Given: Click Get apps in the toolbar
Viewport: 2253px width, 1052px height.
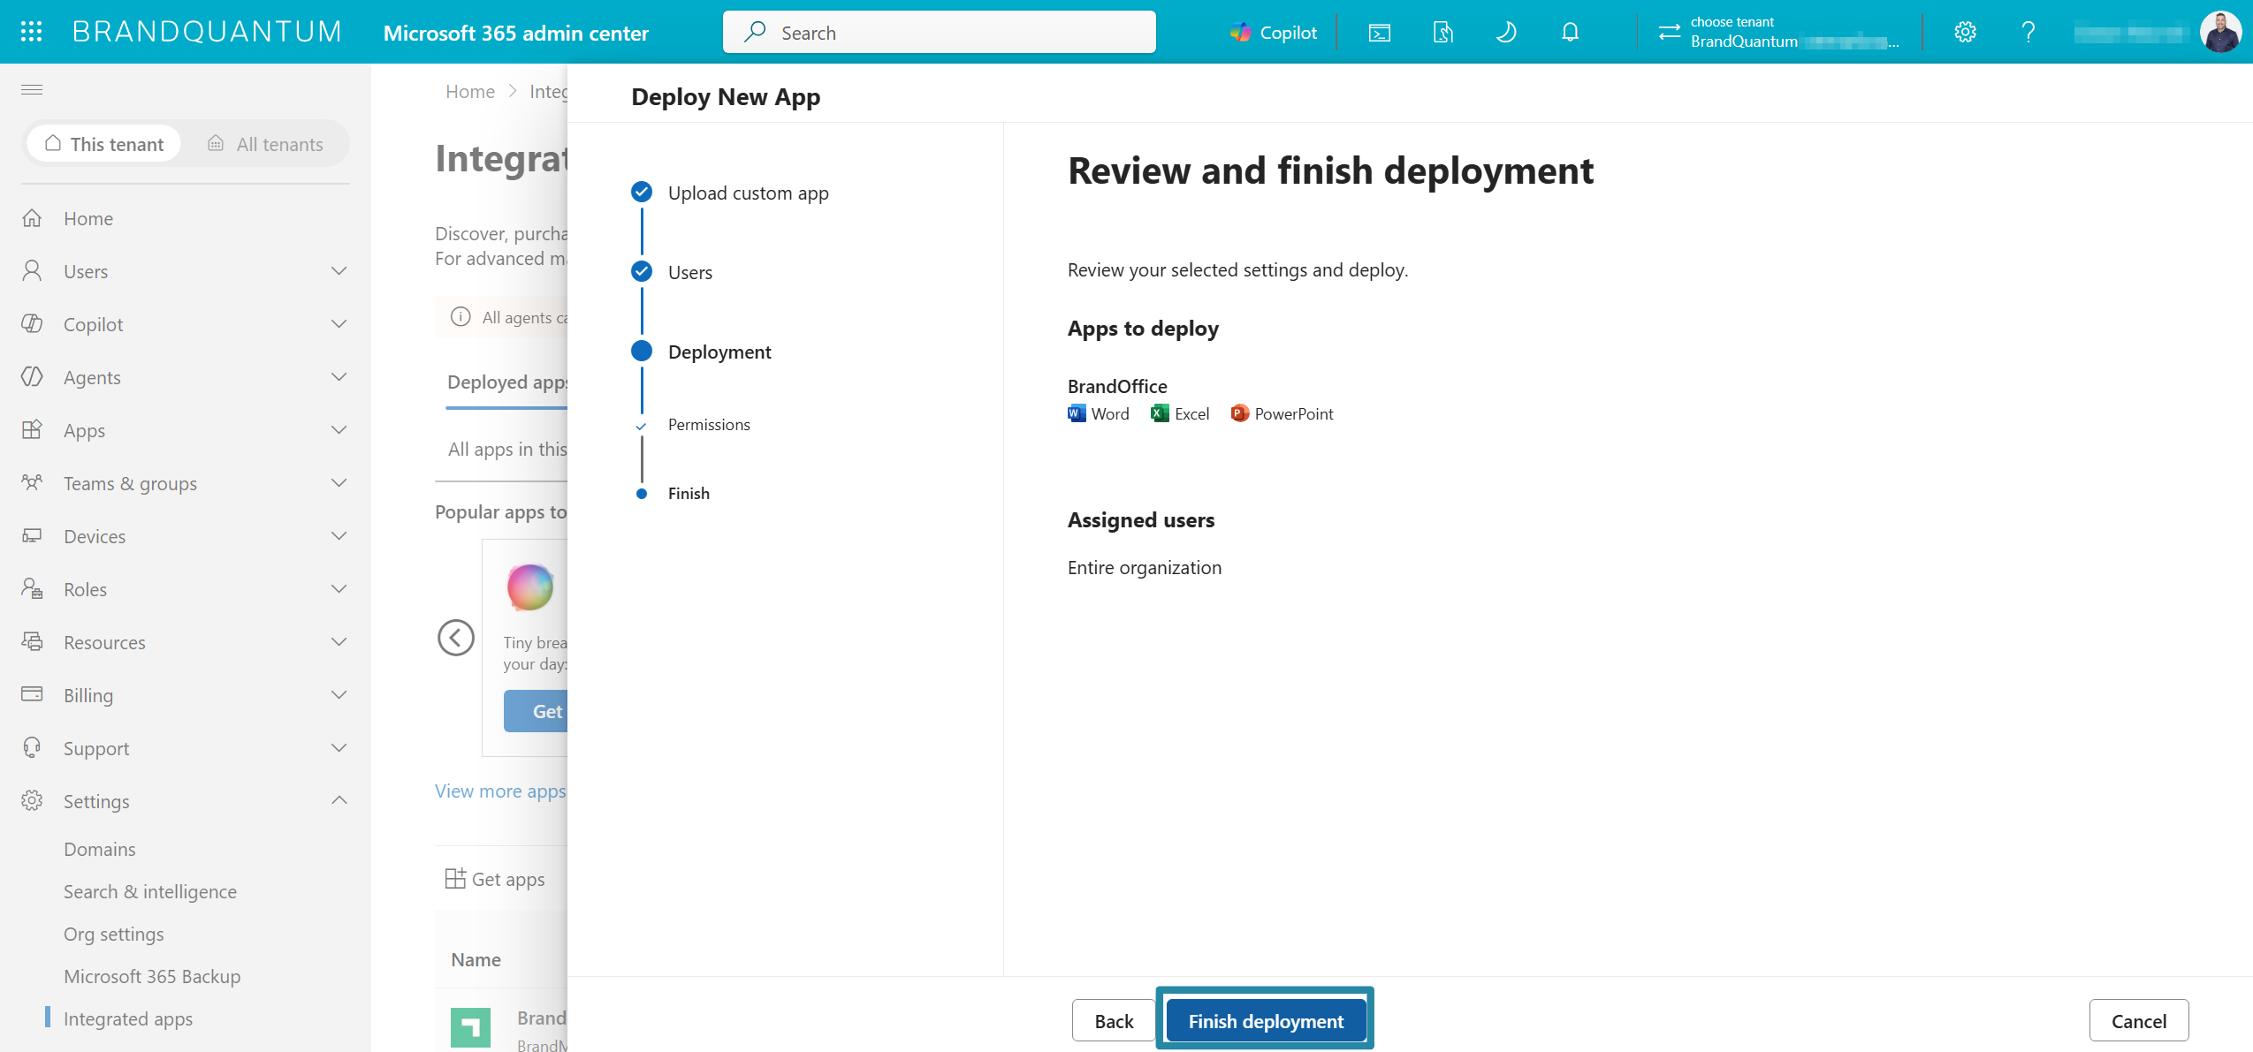Looking at the screenshot, I should tap(495, 879).
